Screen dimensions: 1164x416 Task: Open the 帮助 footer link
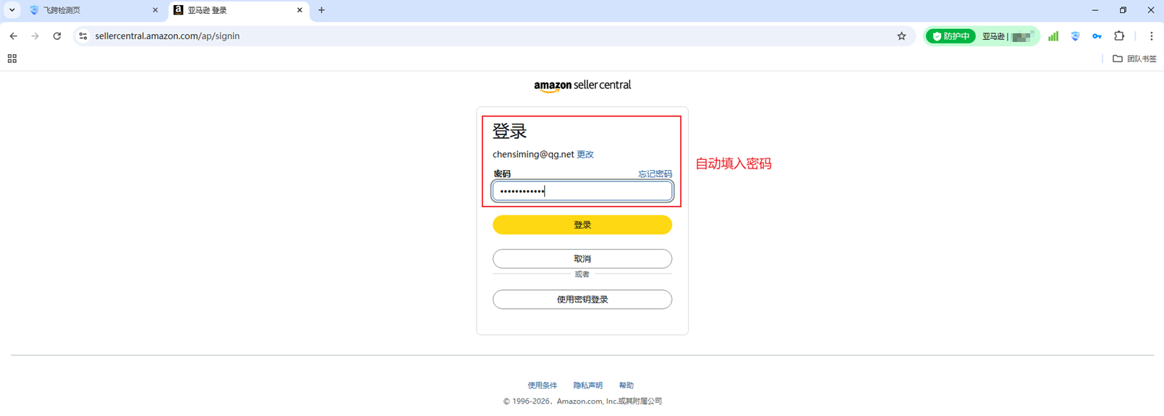tap(626, 386)
